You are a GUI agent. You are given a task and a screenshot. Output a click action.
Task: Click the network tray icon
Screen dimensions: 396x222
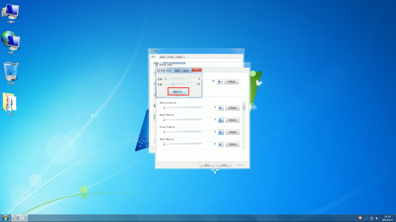point(372,218)
